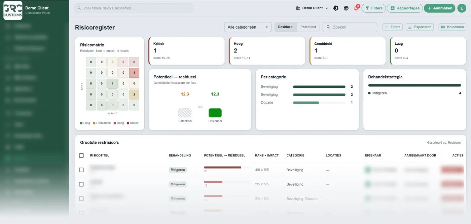471x224 pixels.
Task: Switch the view to Potentieel
Action: [308, 27]
